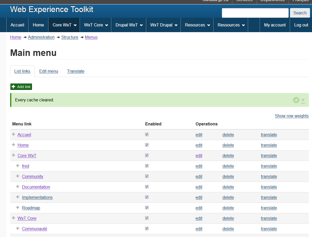Click the drag handle beside Core WxT row
The image size is (312, 237).
13,155
